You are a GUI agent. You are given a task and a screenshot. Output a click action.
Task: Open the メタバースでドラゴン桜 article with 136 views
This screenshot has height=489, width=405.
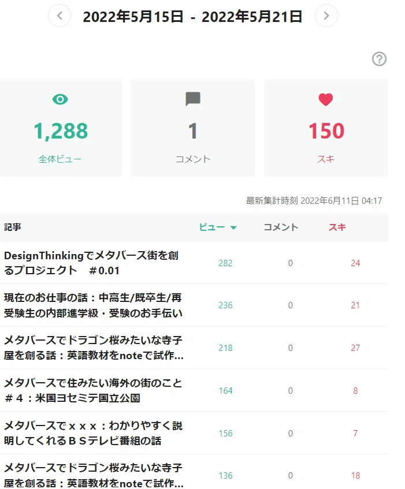coord(94,476)
